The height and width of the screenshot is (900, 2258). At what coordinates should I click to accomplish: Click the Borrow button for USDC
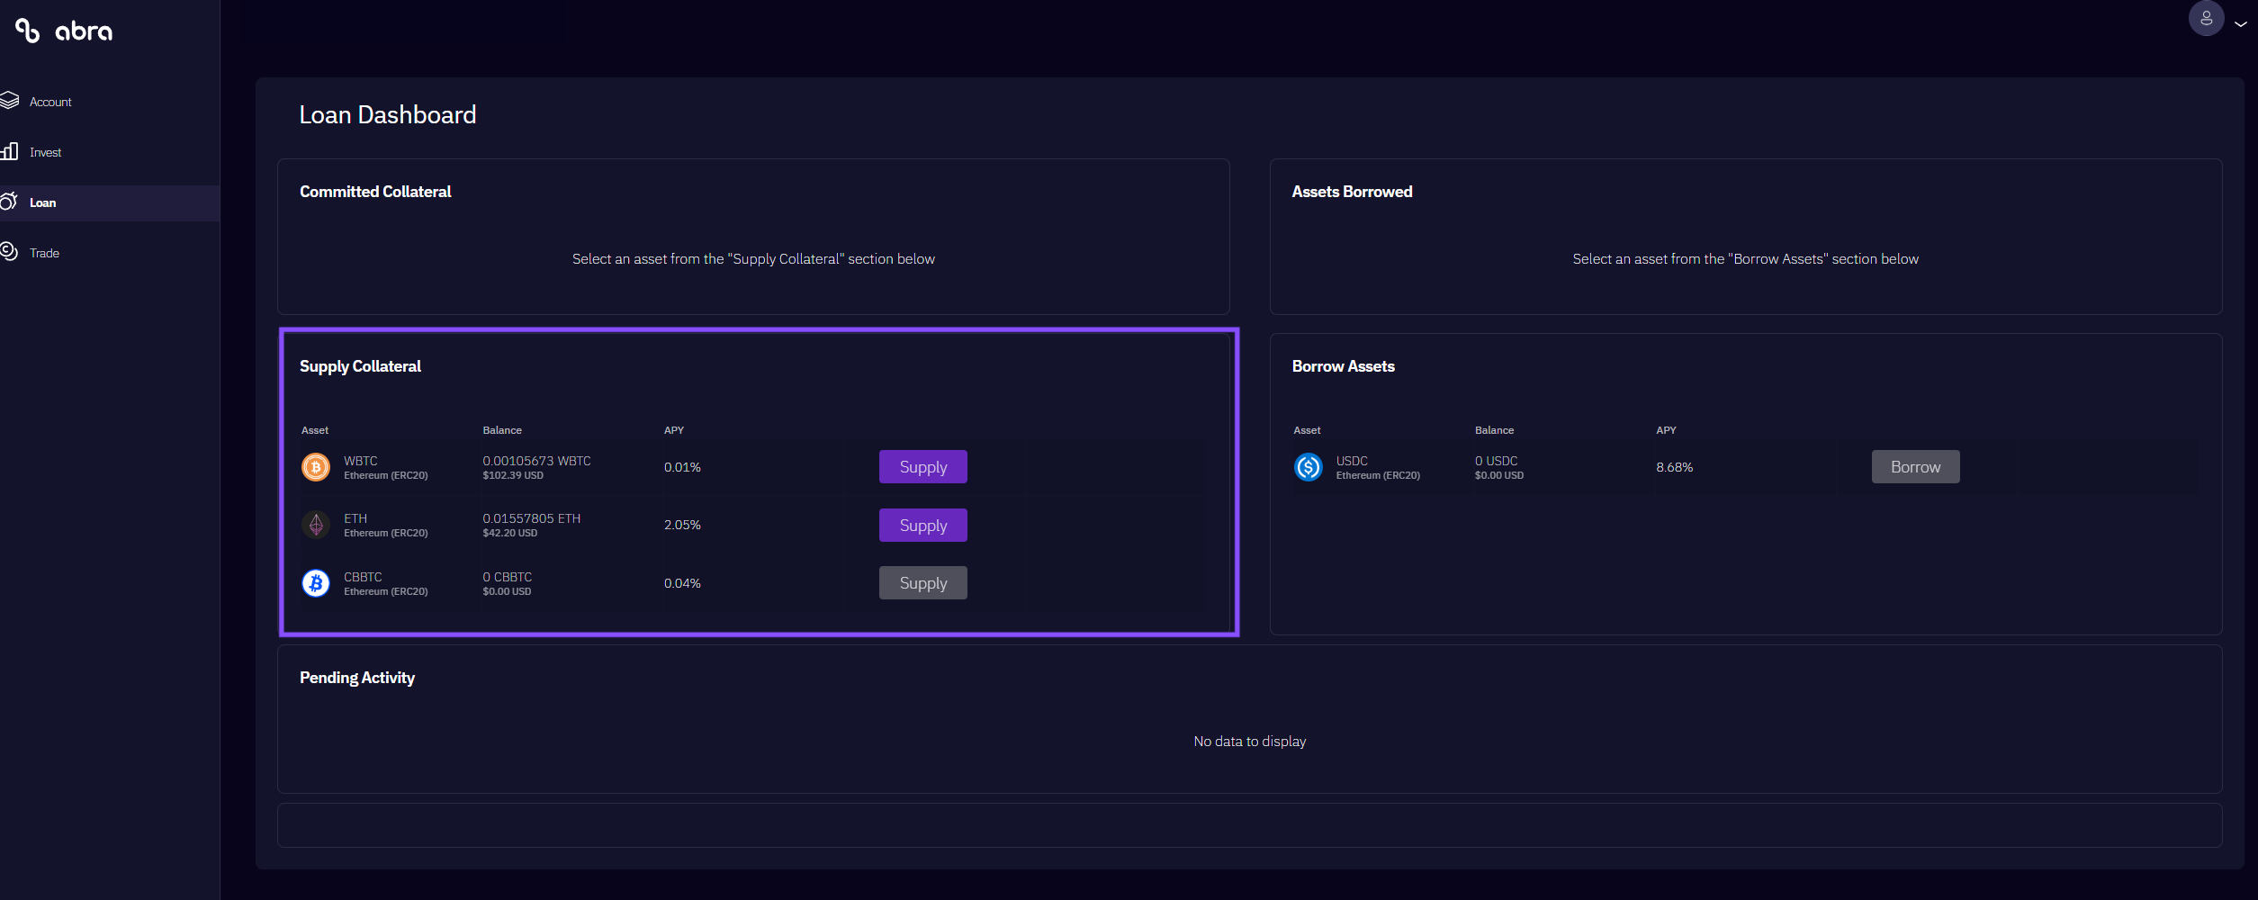1916,467
